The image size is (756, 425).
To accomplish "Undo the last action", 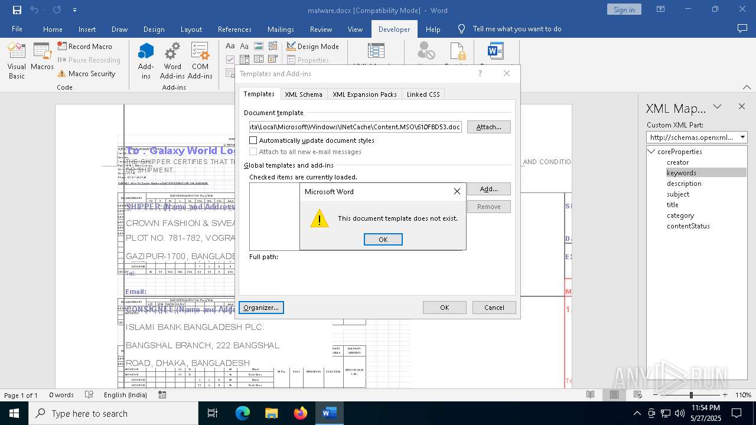I will click(x=34, y=10).
